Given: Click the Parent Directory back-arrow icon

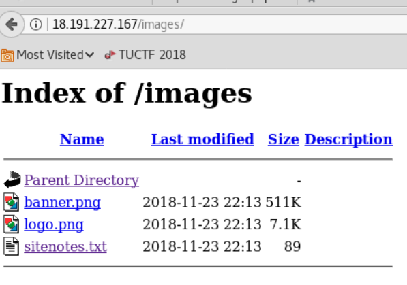Looking at the screenshot, I should (12, 180).
